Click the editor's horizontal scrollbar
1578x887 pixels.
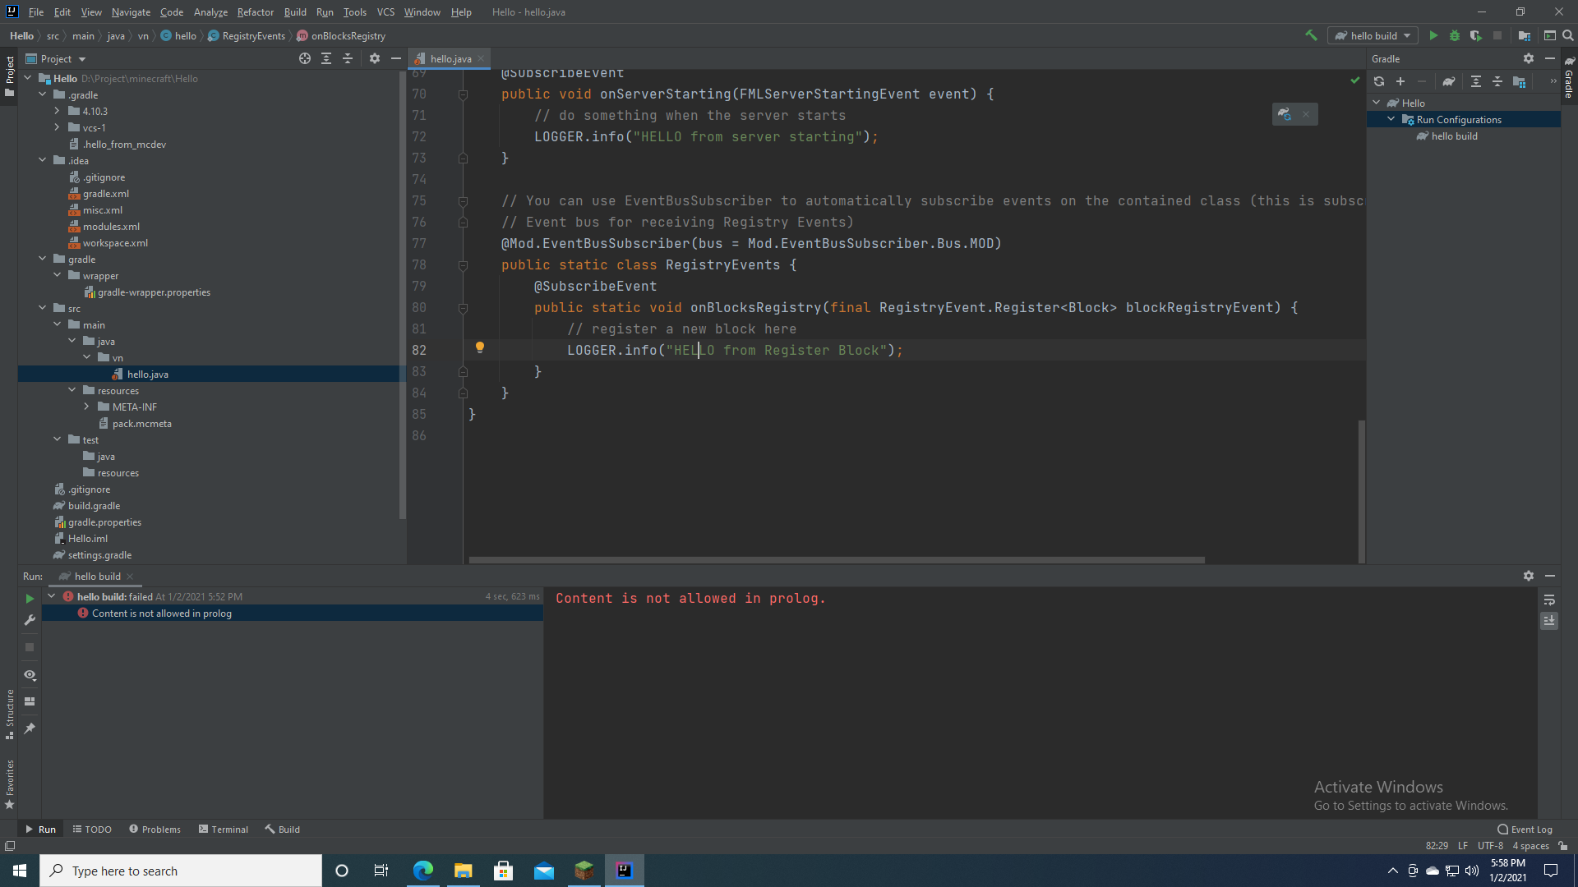836,560
